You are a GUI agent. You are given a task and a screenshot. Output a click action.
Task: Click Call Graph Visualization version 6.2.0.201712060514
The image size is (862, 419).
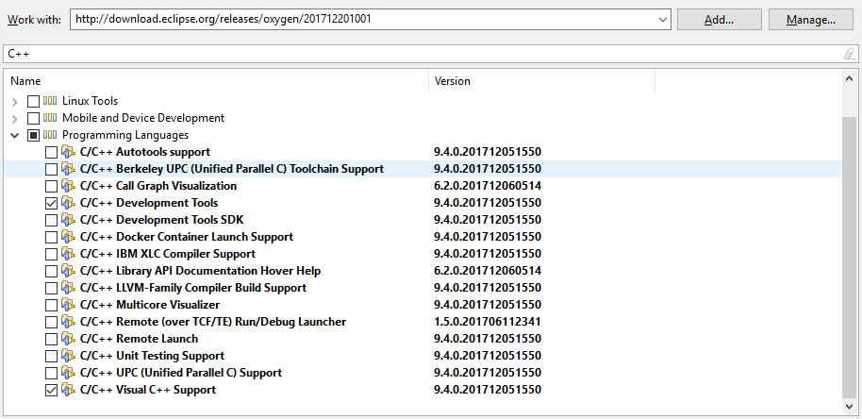487,187
